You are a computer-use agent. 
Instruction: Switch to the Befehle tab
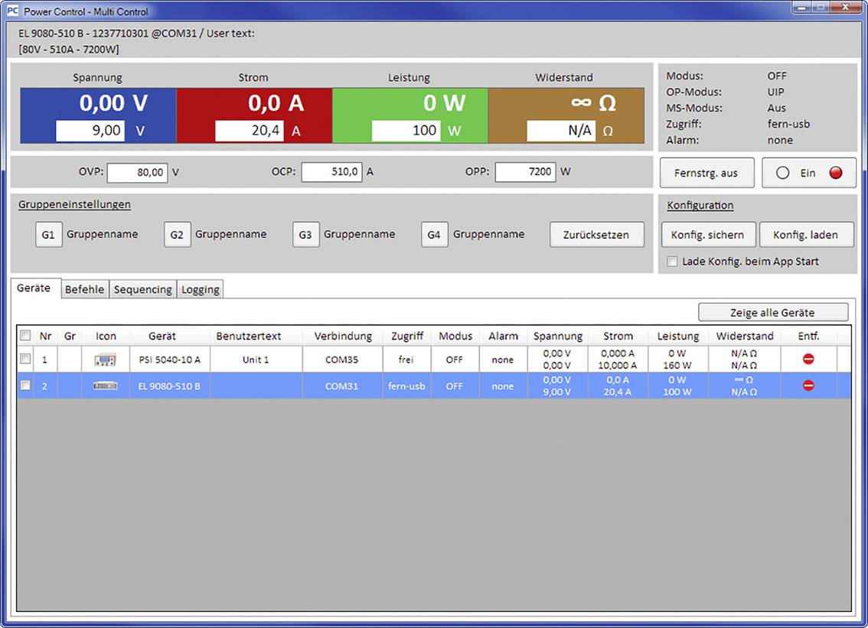tap(84, 288)
